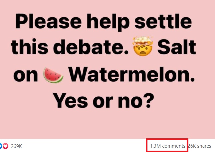Click the text "this debate."
This screenshot has height=152, width=215.
pos(70,47)
